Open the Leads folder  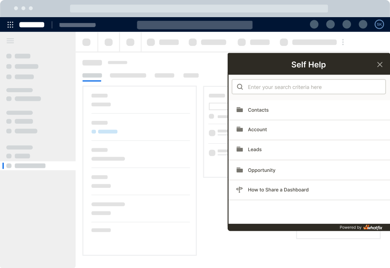309,150
